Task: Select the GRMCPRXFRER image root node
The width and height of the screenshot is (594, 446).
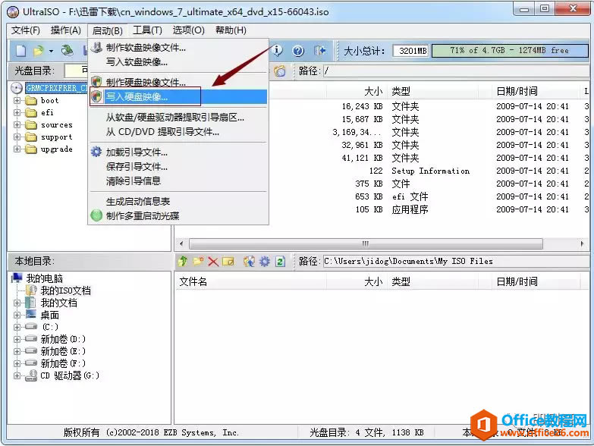Action: click(56, 88)
